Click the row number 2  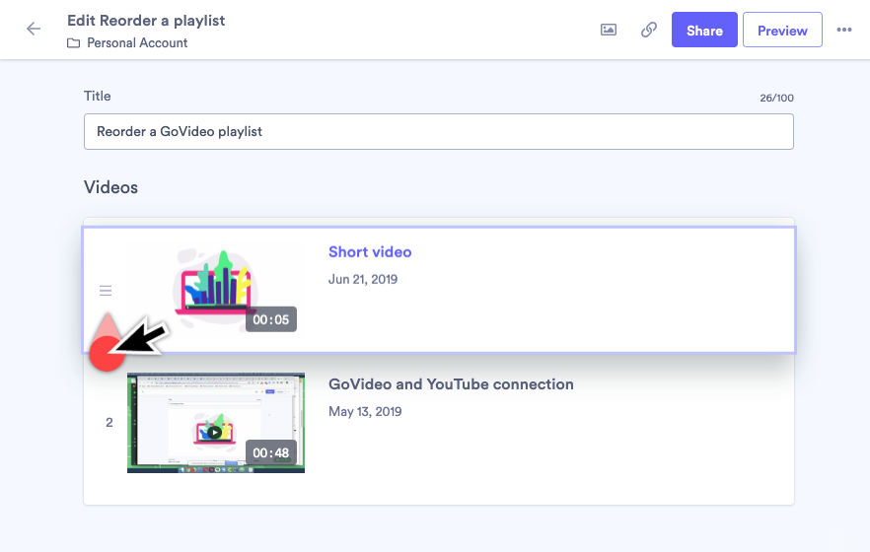tap(109, 423)
